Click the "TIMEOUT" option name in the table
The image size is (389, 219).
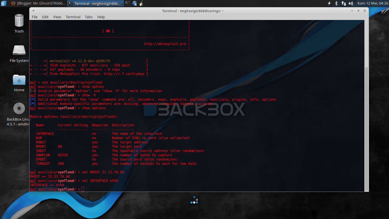point(43,164)
